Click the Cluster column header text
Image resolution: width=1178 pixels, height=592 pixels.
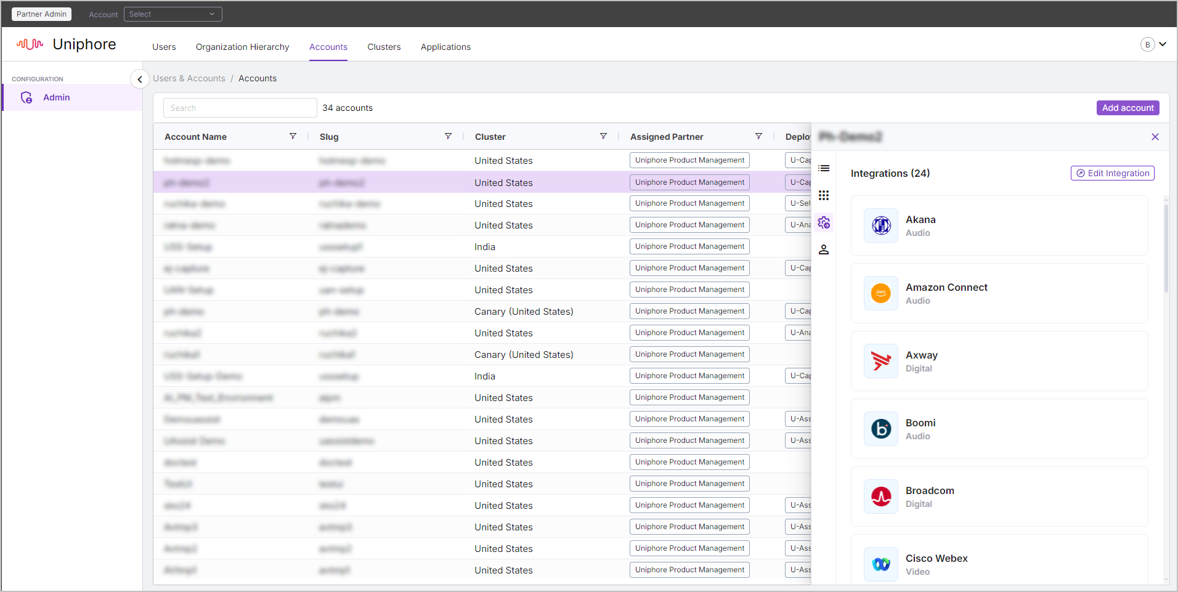click(490, 137)
